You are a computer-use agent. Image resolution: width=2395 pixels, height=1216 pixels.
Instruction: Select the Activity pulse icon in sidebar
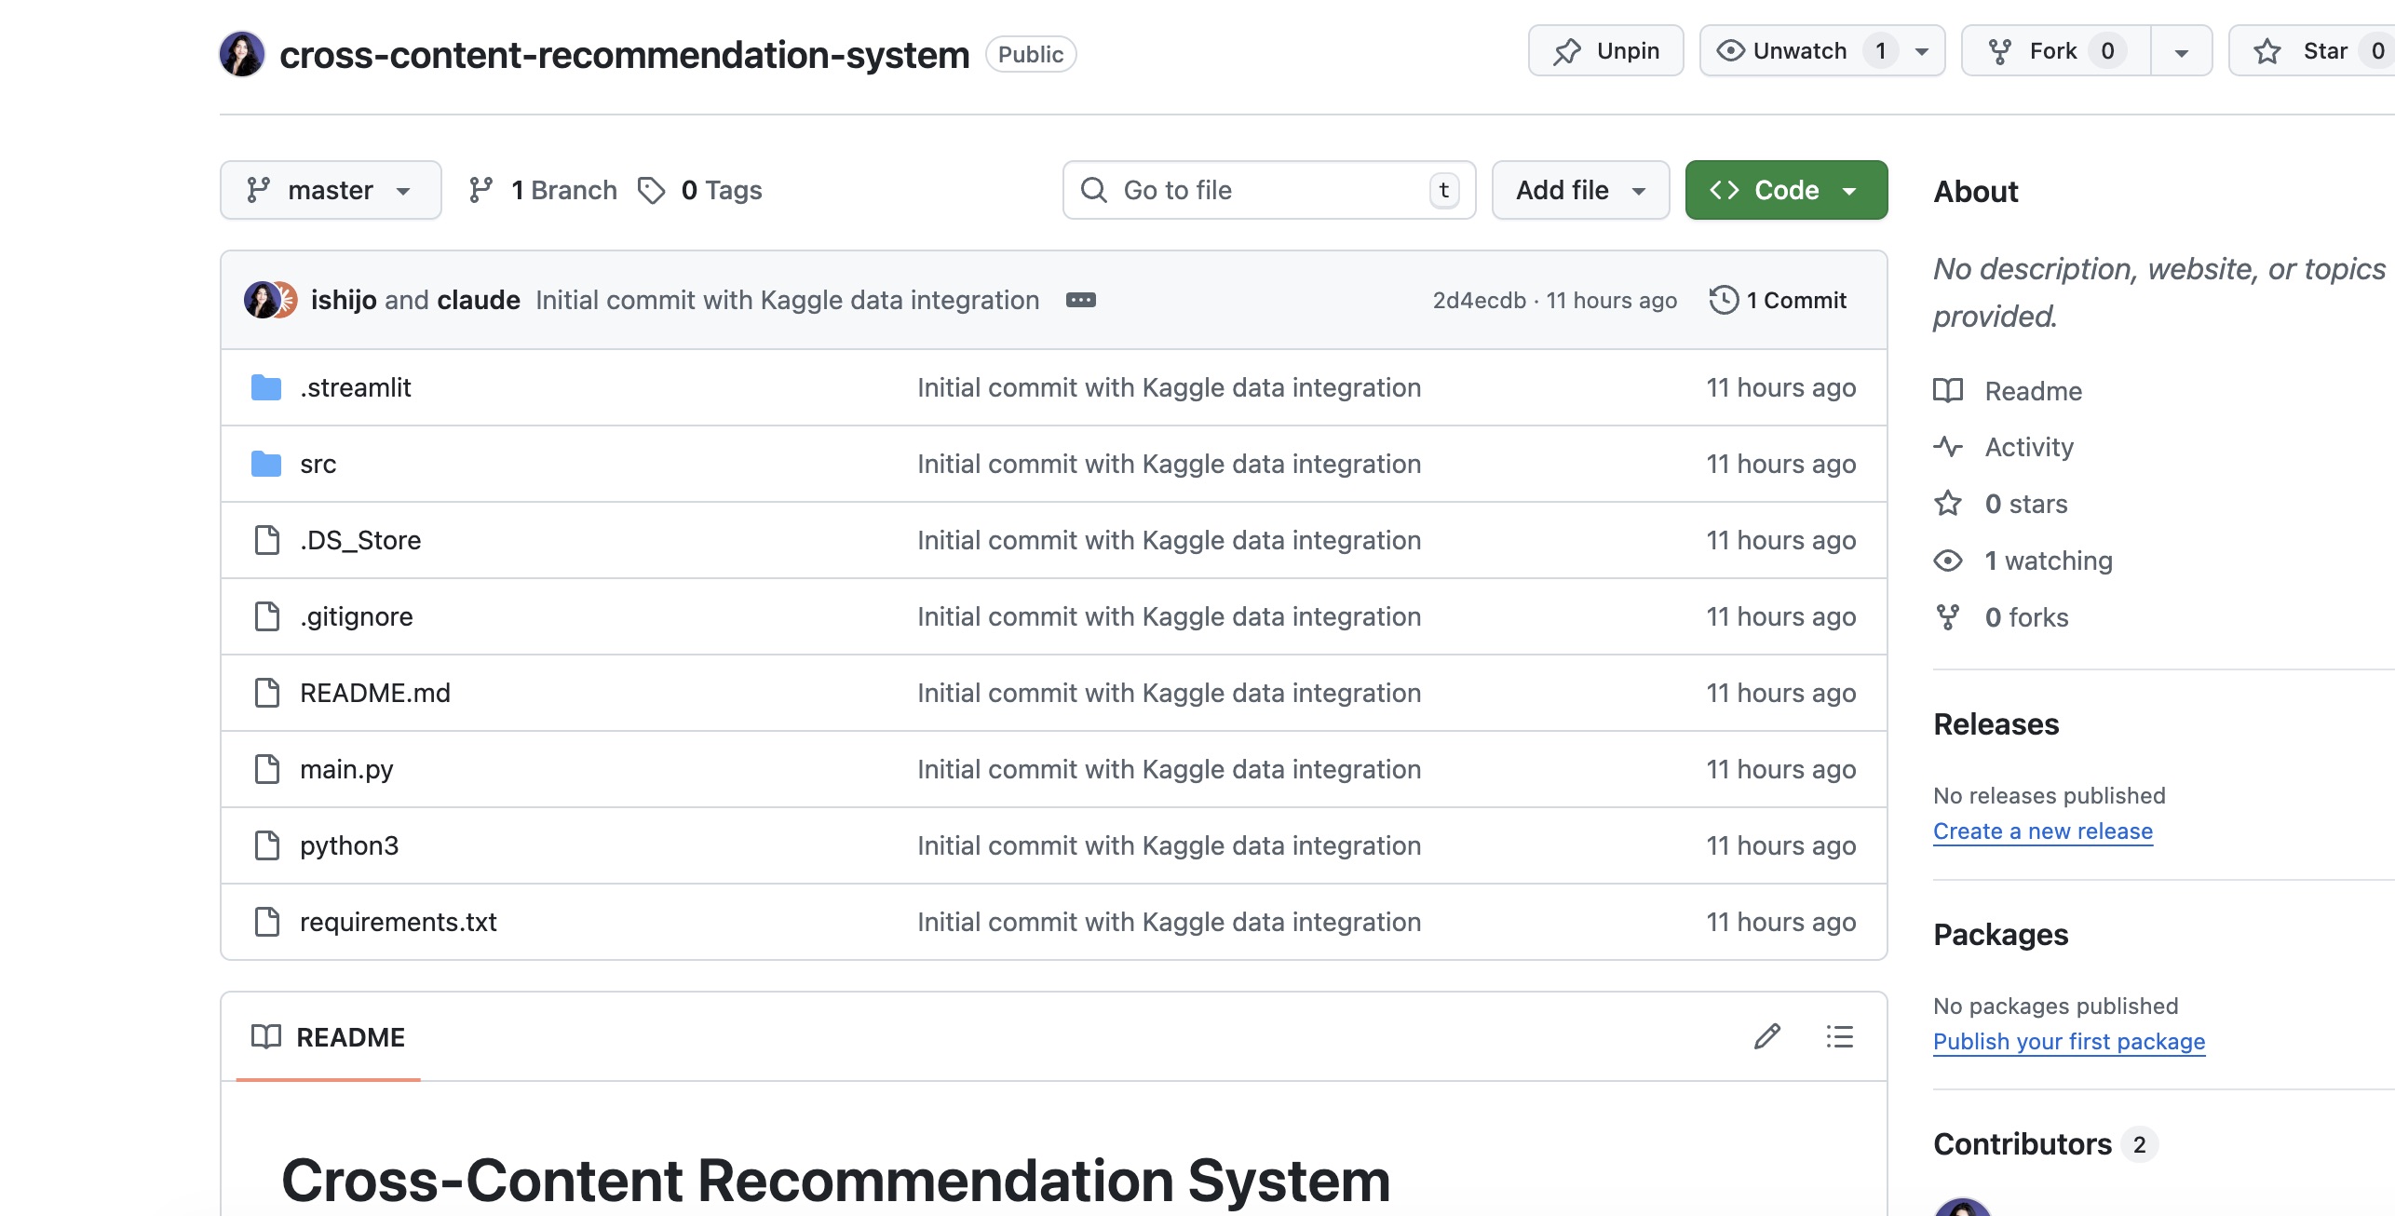point(1949,447)
